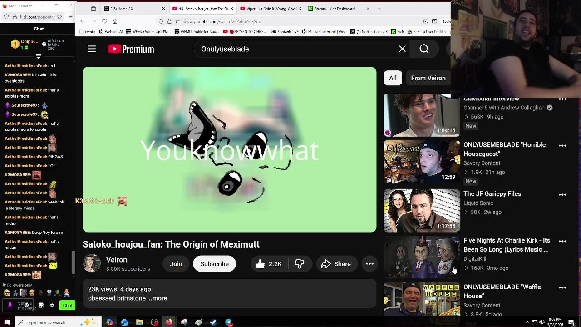Mute the playing YouTube tab via speaker icon
The image size is (581, 327).
pos(182,9)
